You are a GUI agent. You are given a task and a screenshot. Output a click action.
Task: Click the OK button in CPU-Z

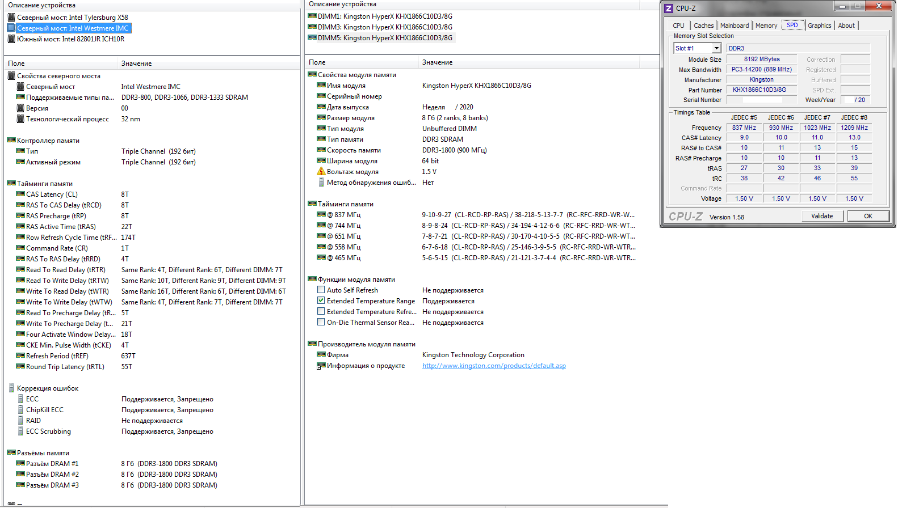click(x=868, y=216)
